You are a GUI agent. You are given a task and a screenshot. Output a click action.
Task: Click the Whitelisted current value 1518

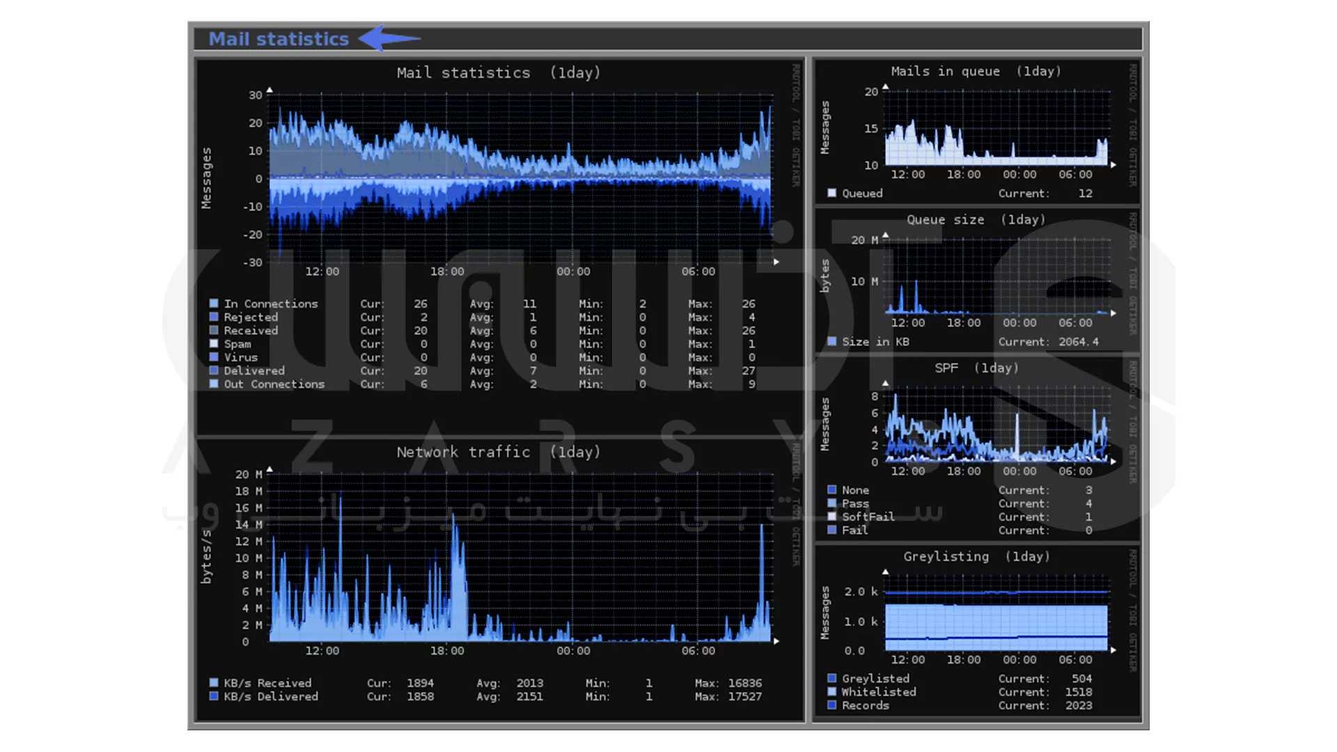coord(1079,691)
